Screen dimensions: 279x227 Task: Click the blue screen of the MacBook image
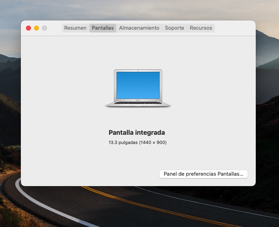coord(138,85)
